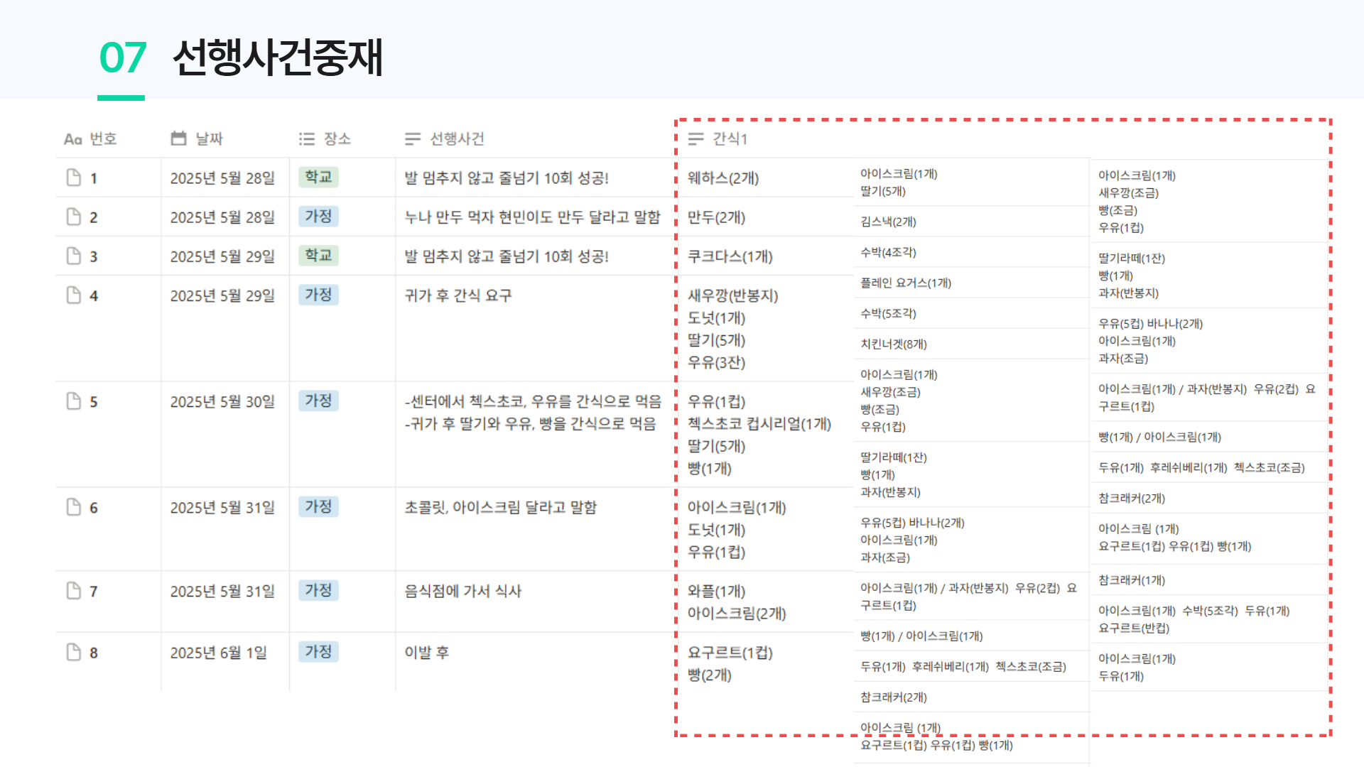1364x767 pixels.
Task: Click the list icon beside 장소 header
Action: click(306, 138)
